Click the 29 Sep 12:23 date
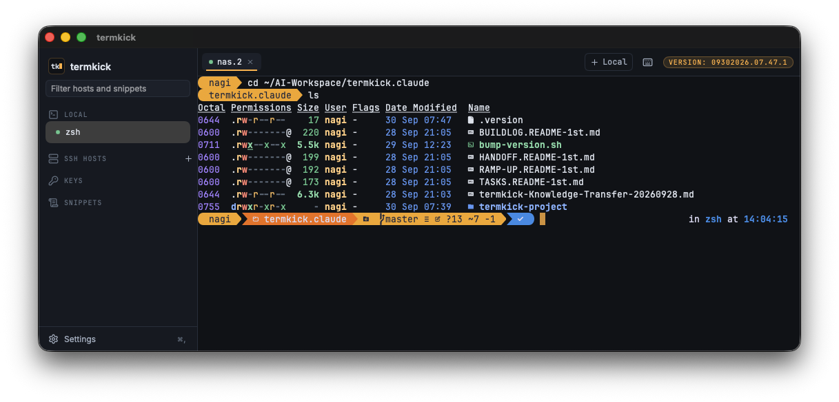Screen dimensions: 839x402 pos(418,145)
